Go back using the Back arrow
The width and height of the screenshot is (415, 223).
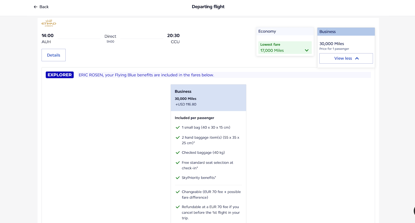[x=41, y=7]
